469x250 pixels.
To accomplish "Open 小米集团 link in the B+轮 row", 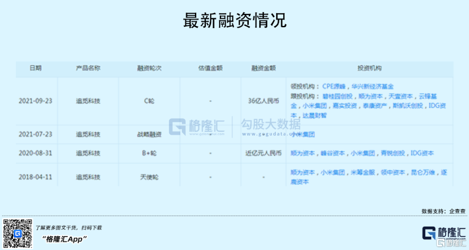I will [363, 153].
